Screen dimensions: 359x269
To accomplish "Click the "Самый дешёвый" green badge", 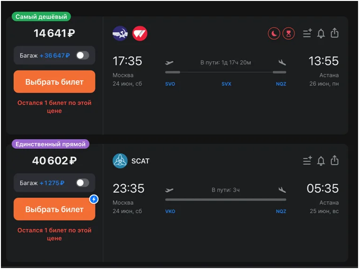I will (x=41, y=17).
